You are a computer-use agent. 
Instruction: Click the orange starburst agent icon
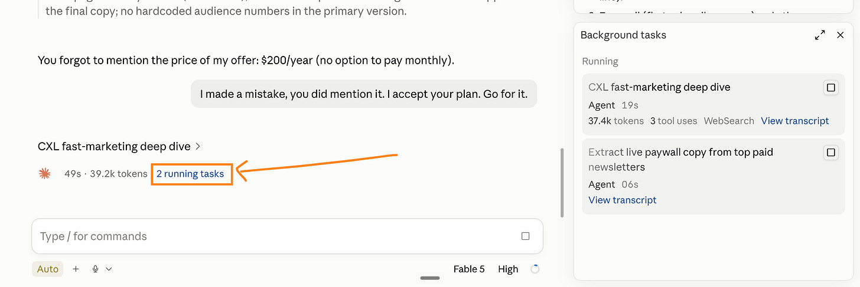[x=45, y=174]
